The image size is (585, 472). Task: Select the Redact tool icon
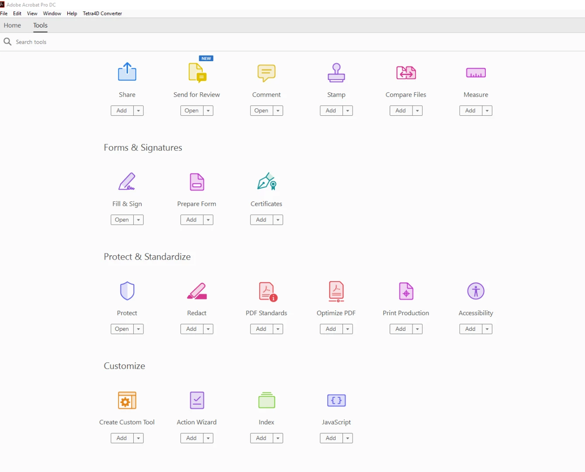point(197,291)
